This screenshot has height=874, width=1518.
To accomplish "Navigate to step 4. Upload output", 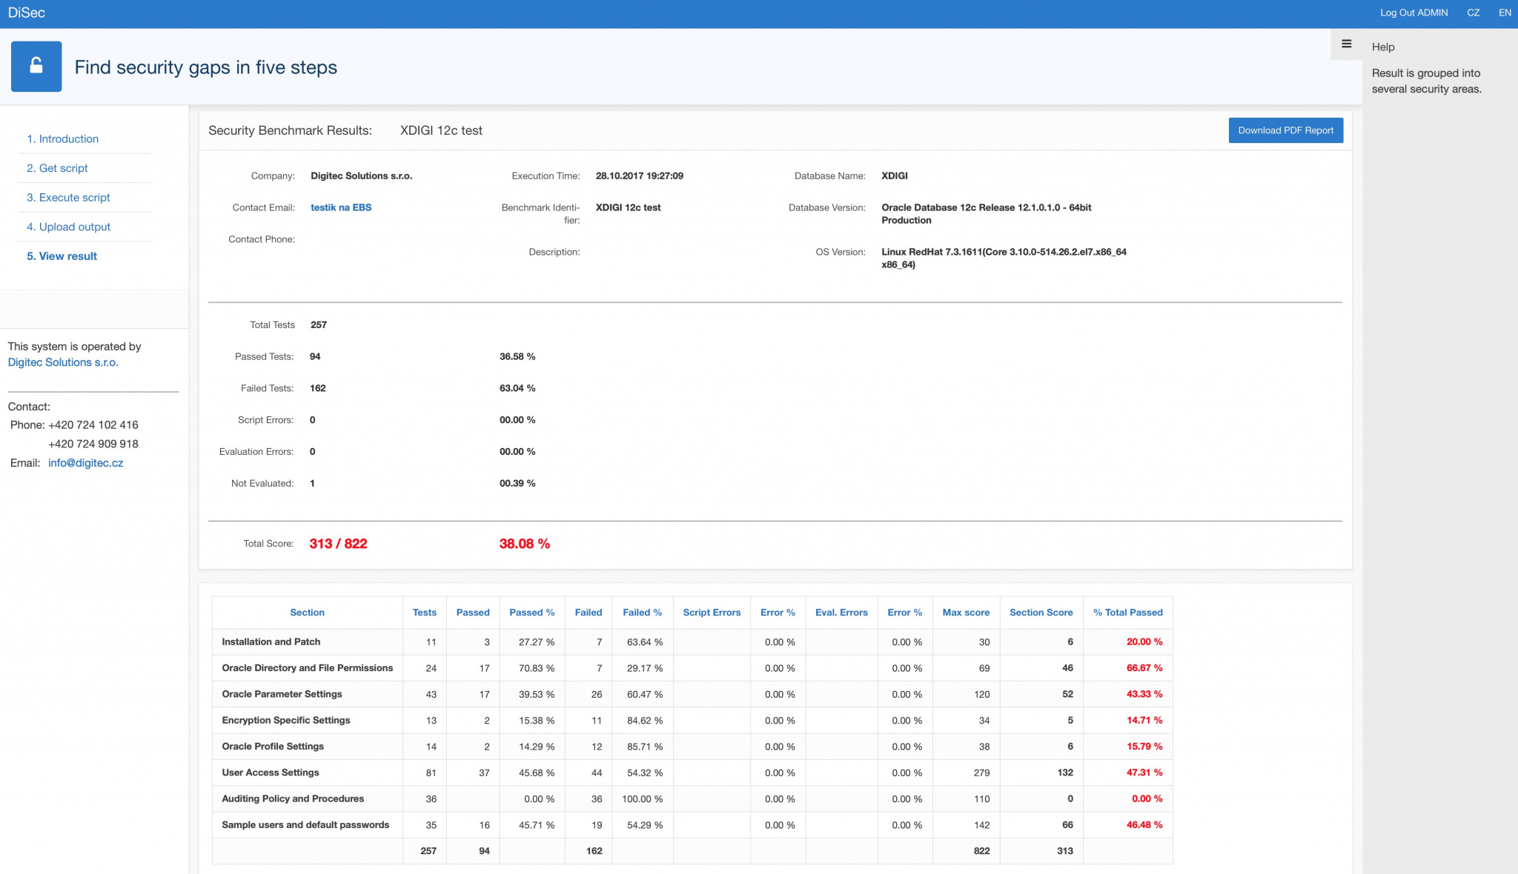I will (68, 227).
